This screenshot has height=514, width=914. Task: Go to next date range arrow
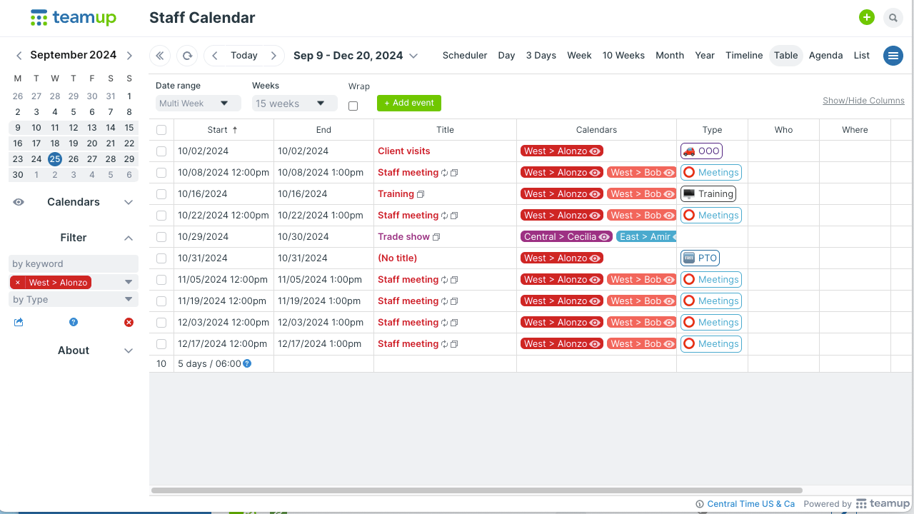(273, 56)
